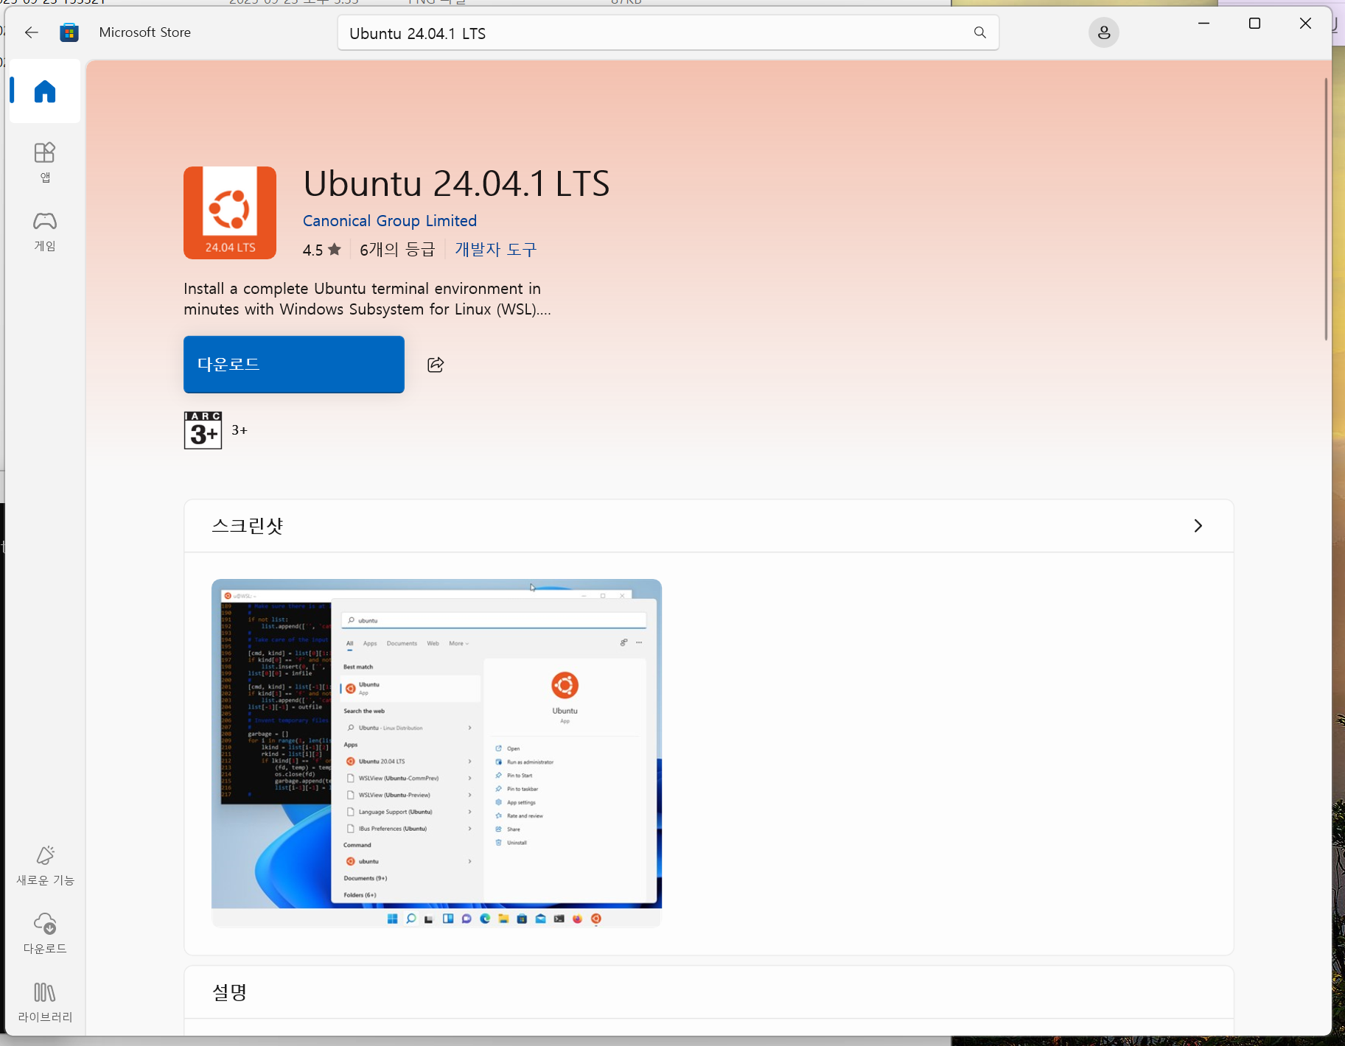
Task: Open 새로운 기능 in sidebar
Action: pos(45,866)
